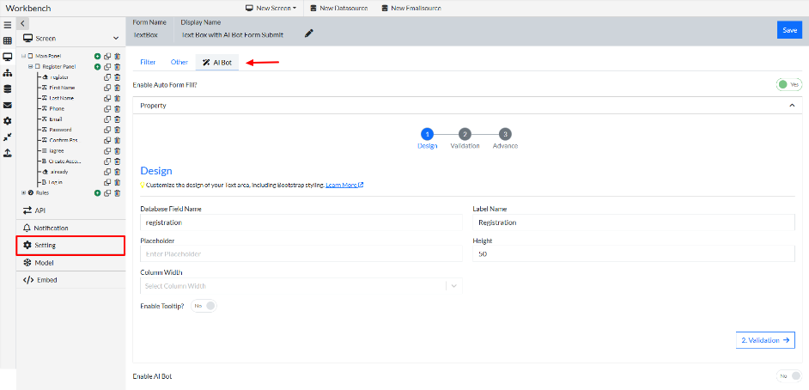This screenshot has width=809, height=390.
Task: Open the New Screen dropdown menu
Action: point(271,8)
